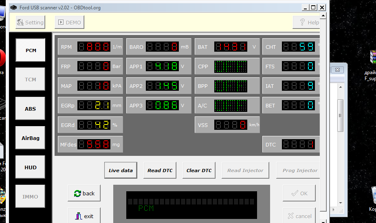Click the EGRp mm display

(94, 105)
